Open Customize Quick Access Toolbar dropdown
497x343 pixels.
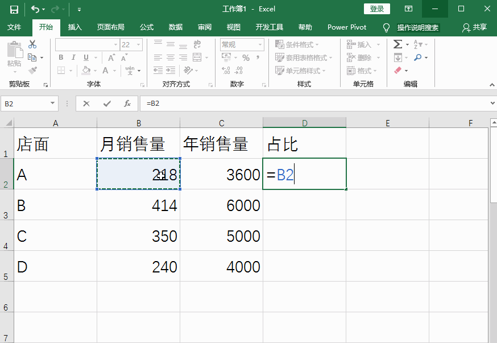(79, 10)
